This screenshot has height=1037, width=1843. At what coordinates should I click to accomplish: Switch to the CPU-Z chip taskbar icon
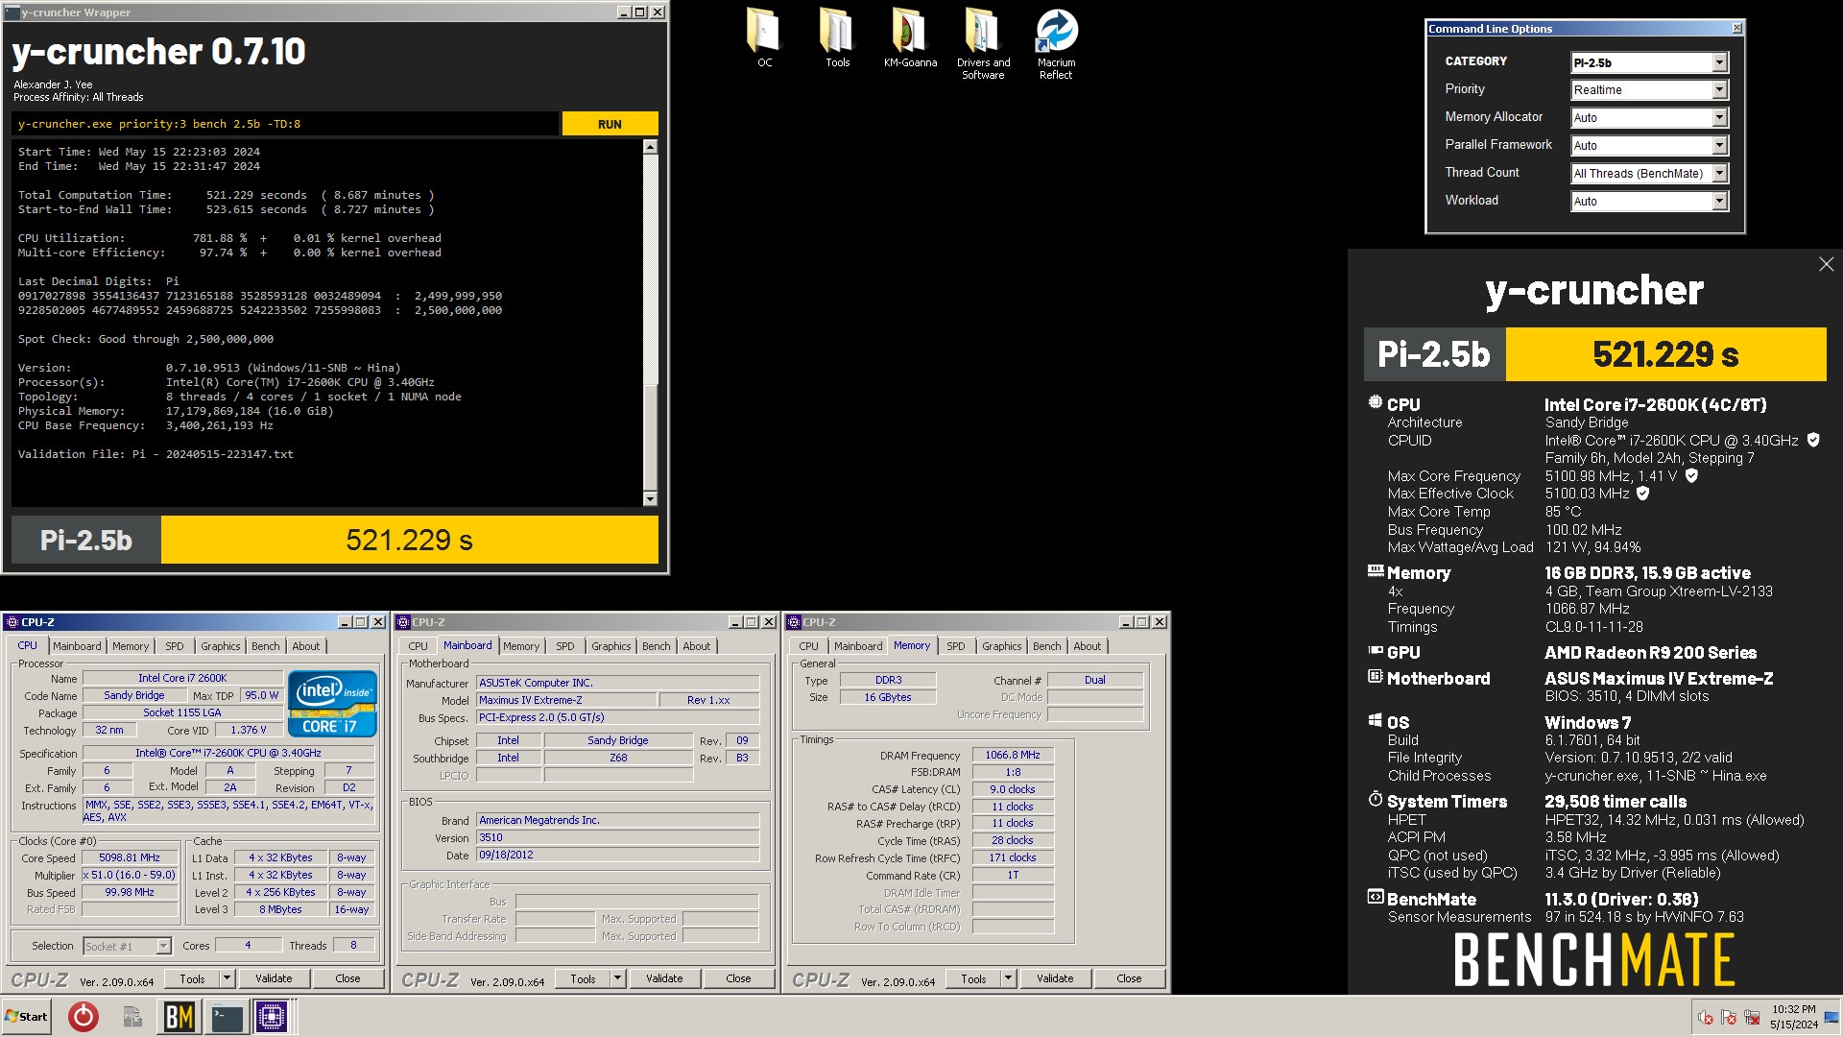[x=272, y=1016]
